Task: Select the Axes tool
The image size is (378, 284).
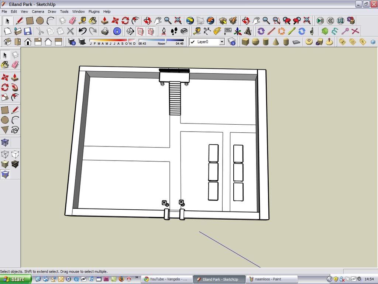Action: [237, 31]
